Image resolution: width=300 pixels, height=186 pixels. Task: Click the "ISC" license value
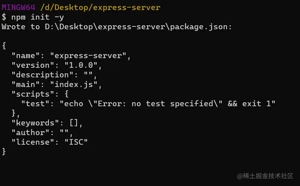point(76,142)
